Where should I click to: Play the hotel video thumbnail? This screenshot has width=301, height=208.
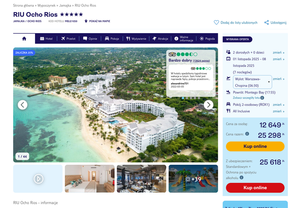(x=38, y=179)
